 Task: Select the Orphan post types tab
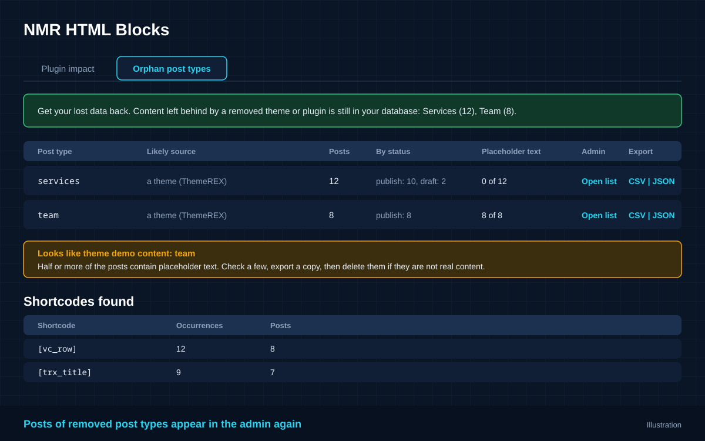[172, 69]
